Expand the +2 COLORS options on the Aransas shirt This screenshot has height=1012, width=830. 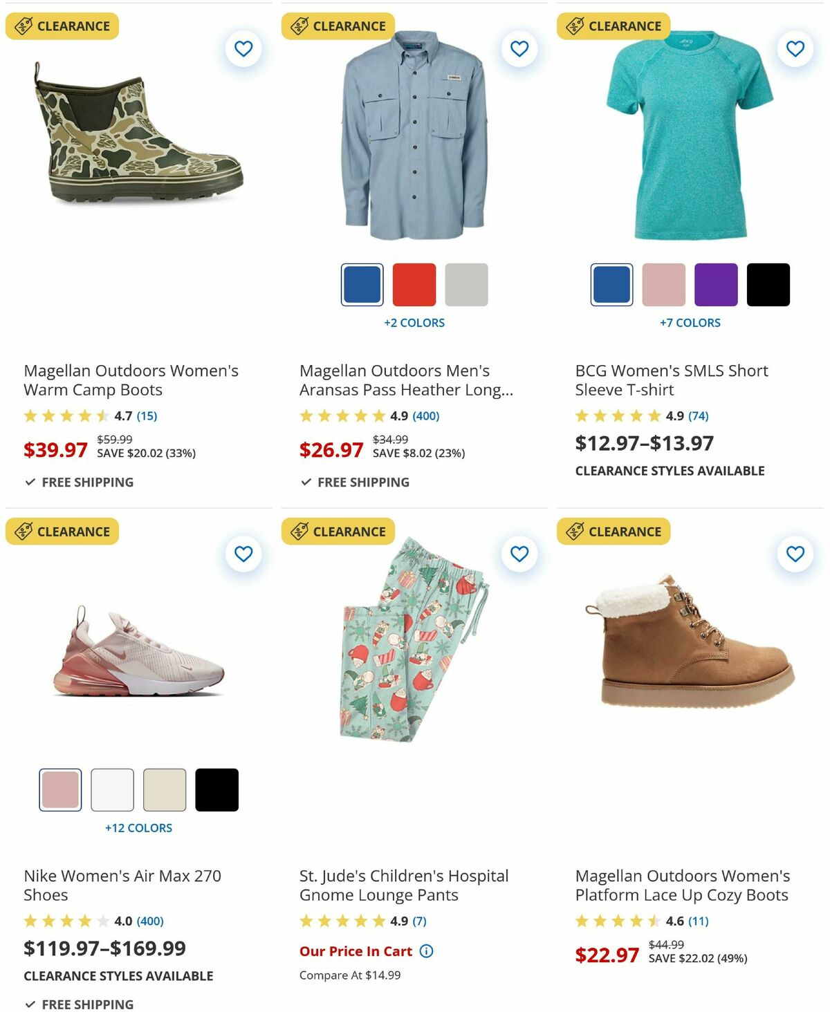click(415, 322)
